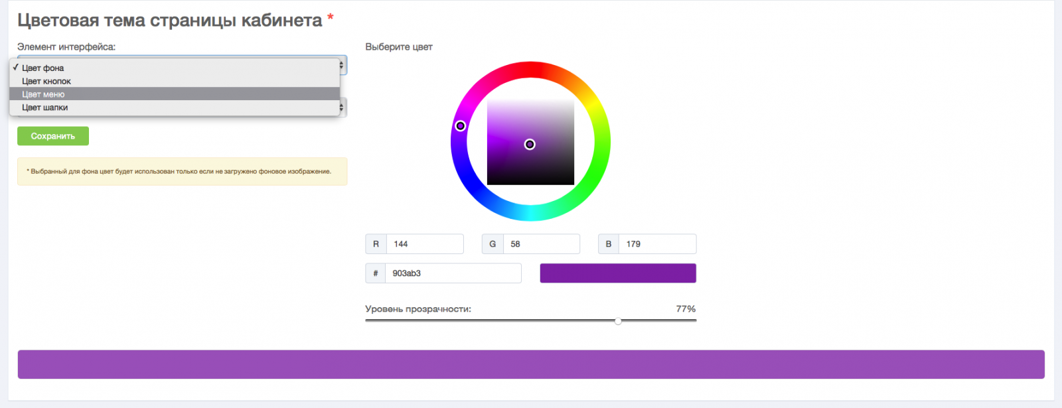Open the second dropdown below the options list

342,107
